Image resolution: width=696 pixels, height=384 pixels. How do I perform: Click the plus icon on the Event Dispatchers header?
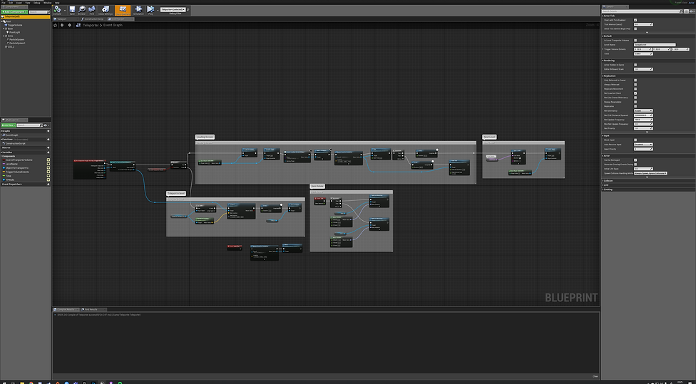pyautogui.click(x=48, y=184)
